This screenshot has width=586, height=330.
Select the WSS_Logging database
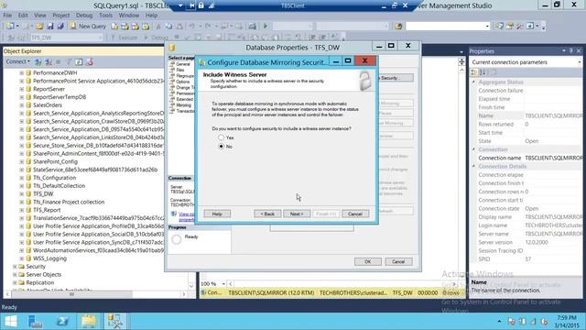tap(49, 258)
